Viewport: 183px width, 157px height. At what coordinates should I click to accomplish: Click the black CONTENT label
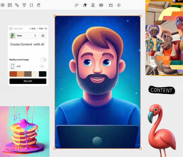pos(162,90)
